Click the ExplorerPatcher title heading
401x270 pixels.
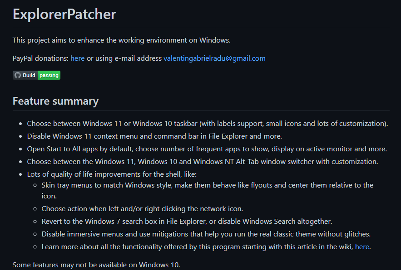coord(64,14)
